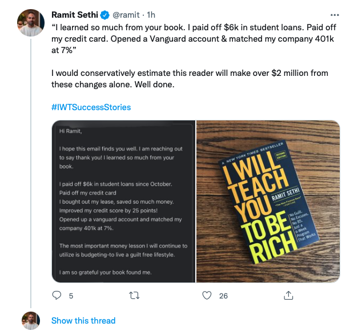Click the like count 26
Image resolution: width=346 pixels, height=335 pixels.
(223, 296)
